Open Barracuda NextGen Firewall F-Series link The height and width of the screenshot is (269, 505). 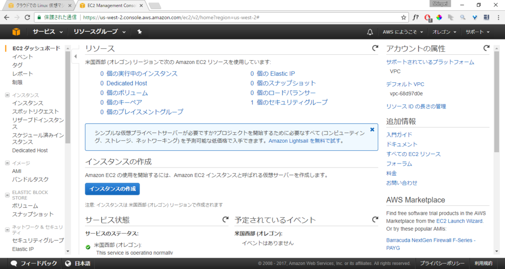pyautogui.click(x=431, y=244)
